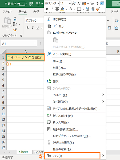Image resolution: width=120 pixels, height=160 pixels.
Task: Click the ribbon Cut scissors icon
Action: tap(15, 19)
